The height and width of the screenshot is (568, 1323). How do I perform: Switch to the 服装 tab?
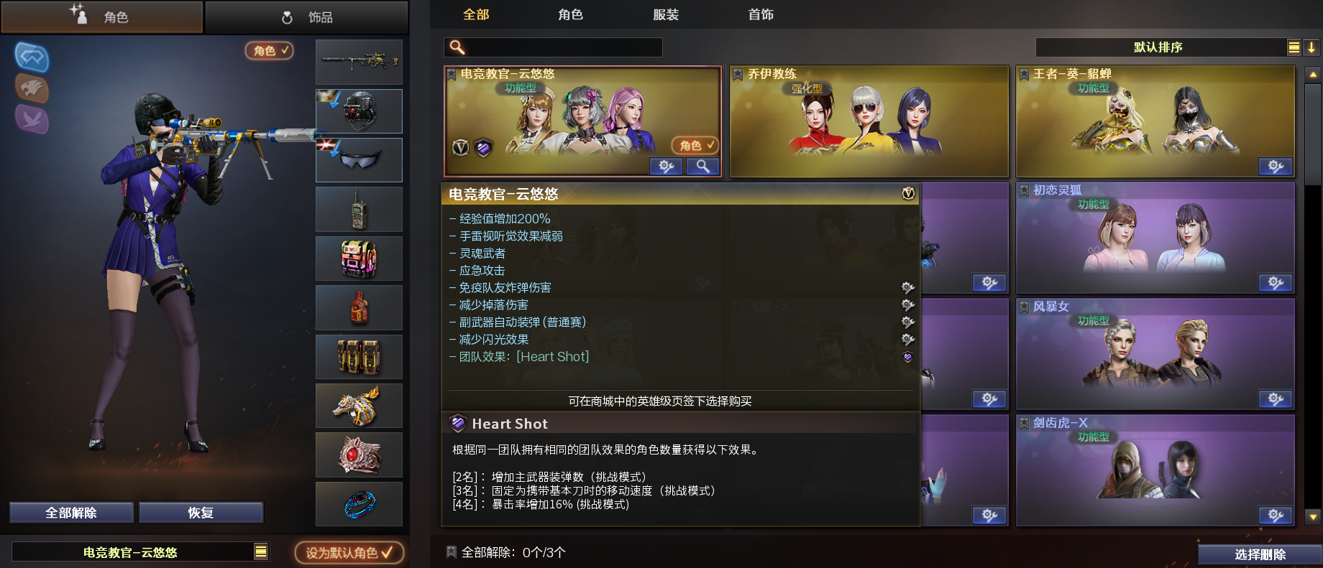pos(666,14)
